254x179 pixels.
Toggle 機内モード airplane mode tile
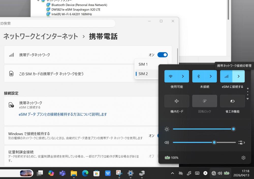click(177, 101)
